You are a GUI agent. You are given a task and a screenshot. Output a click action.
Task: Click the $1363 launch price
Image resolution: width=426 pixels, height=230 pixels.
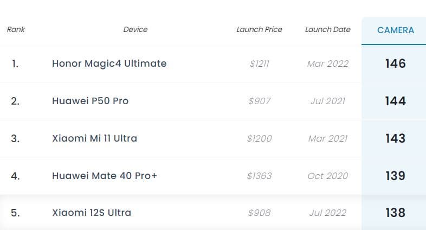coord(259,176)
